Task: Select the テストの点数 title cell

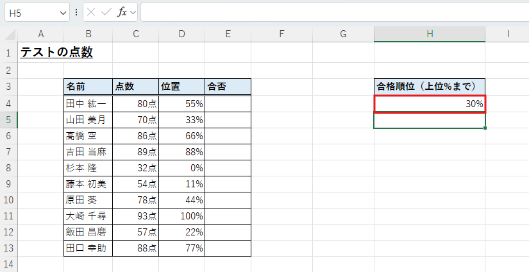Action: 56,53
